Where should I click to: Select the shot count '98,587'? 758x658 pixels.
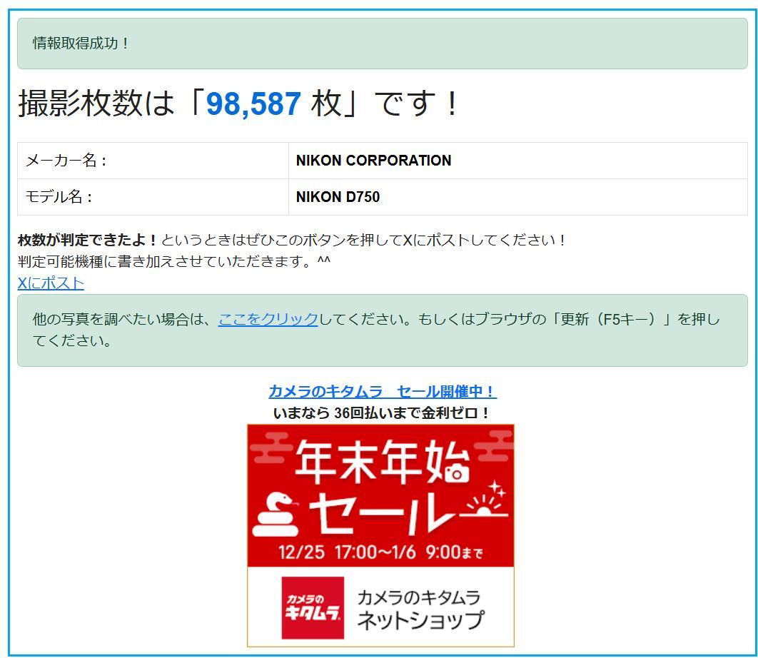[x=254, y=103]
